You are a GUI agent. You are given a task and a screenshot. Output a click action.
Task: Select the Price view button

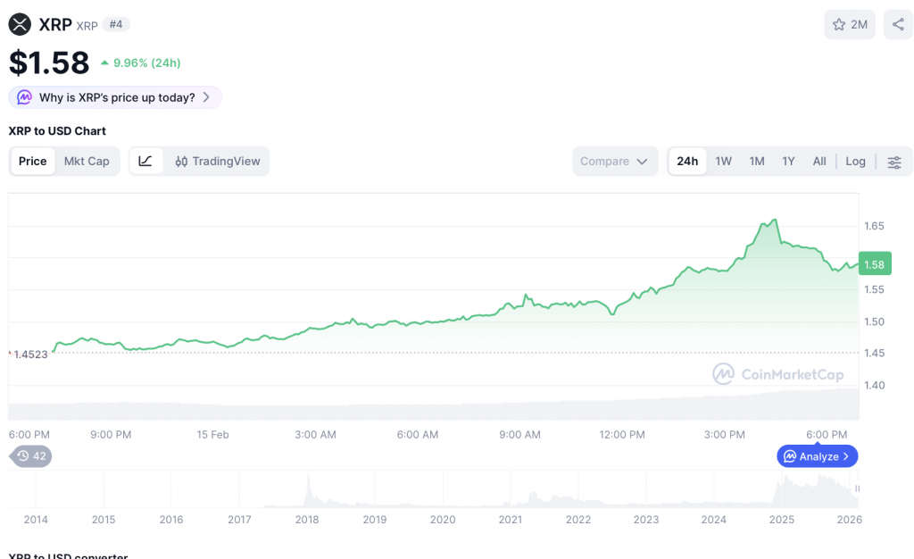click(33, 162)
